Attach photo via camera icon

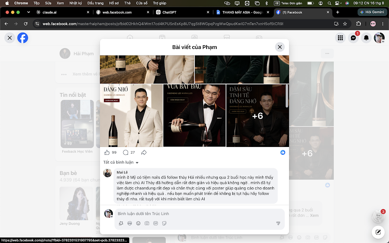pyautogui.click(x=147, y=223)
